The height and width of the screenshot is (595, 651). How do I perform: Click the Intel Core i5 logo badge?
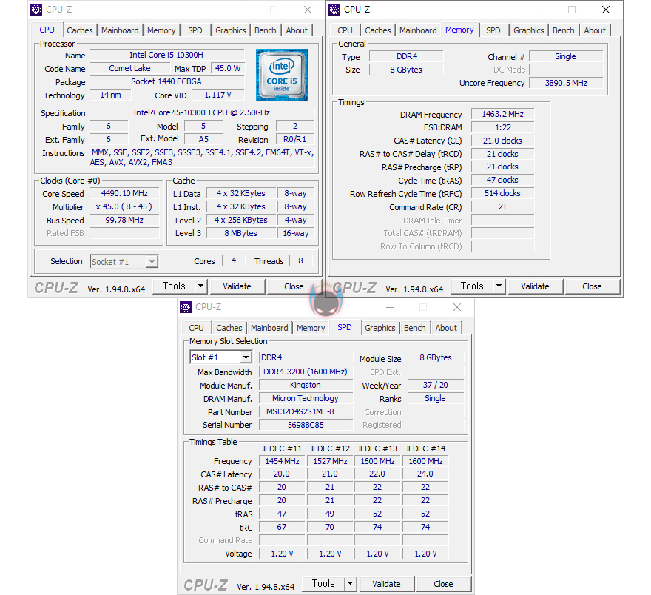point(282,75)
